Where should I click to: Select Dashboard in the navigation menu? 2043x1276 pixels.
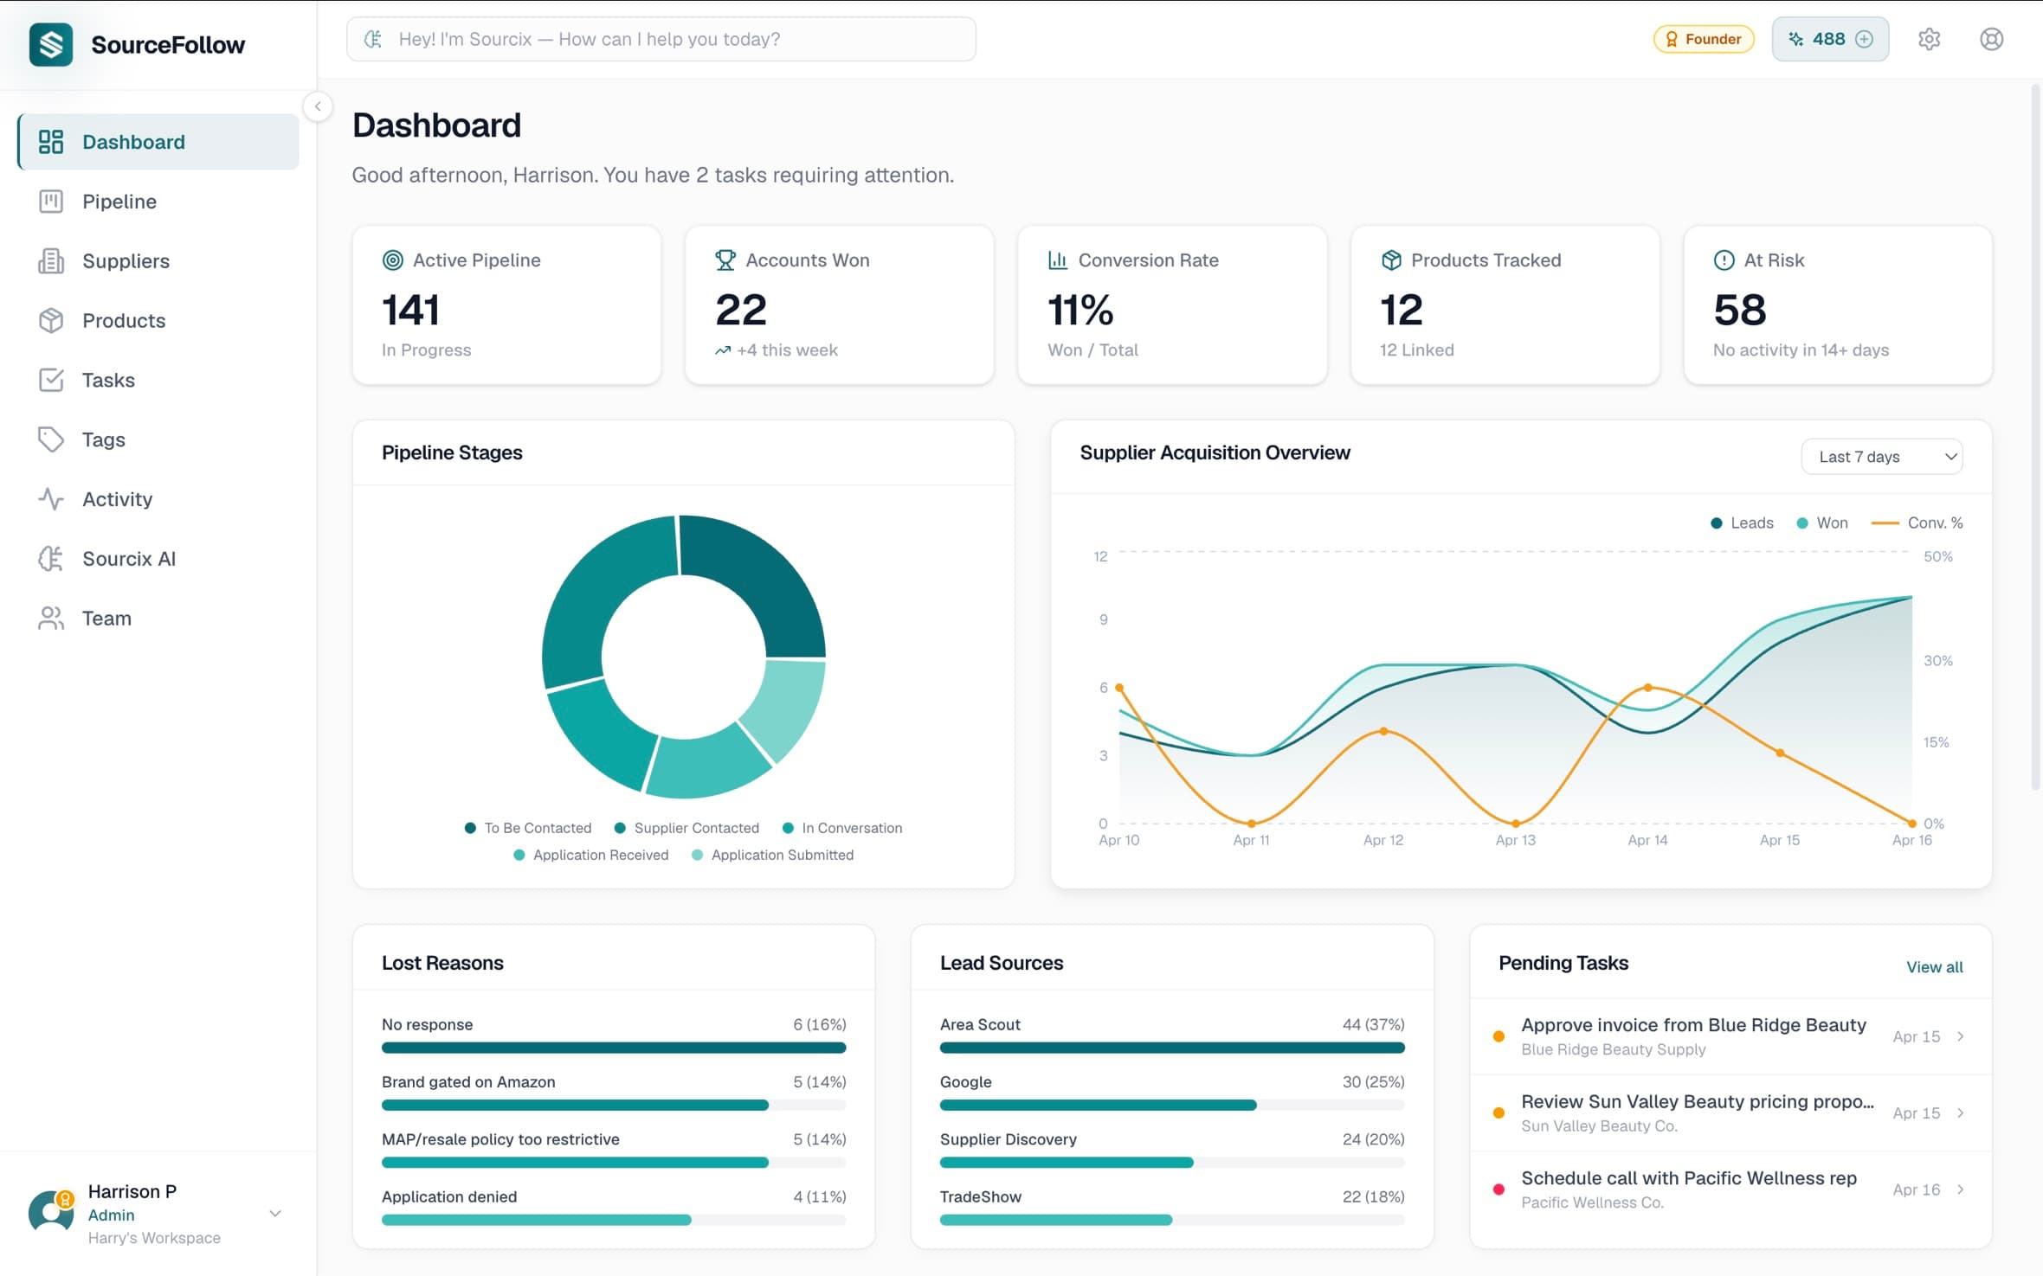[x=133, y=141]
